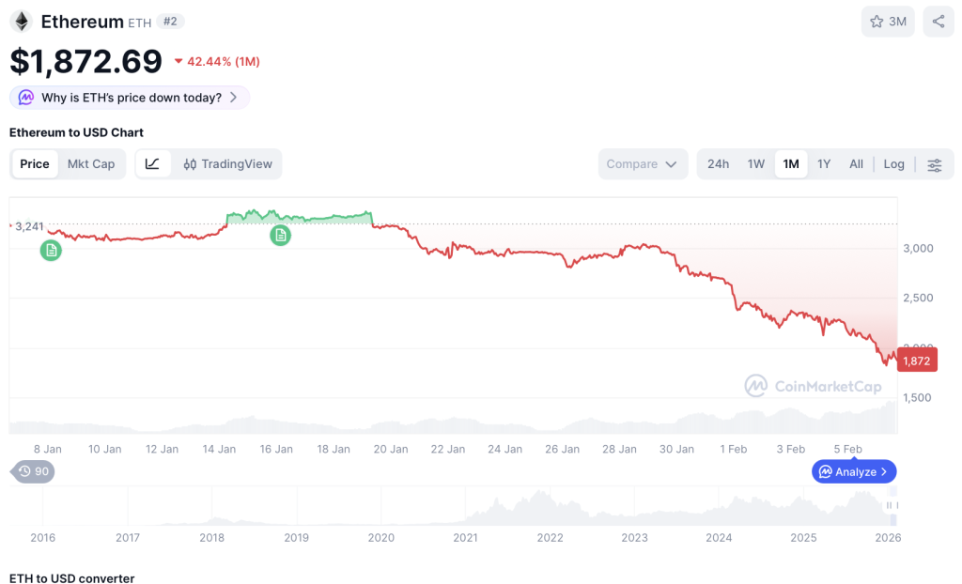The height and width of the screenshot is (584, 962).
Task: Click the Ethereum logo icon
Action: tap(21, 22)
